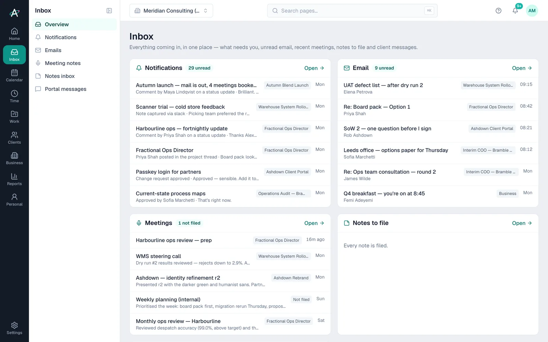Open the Passkey login for partners notification
This screenshot has height=342, width=548.
230,175
